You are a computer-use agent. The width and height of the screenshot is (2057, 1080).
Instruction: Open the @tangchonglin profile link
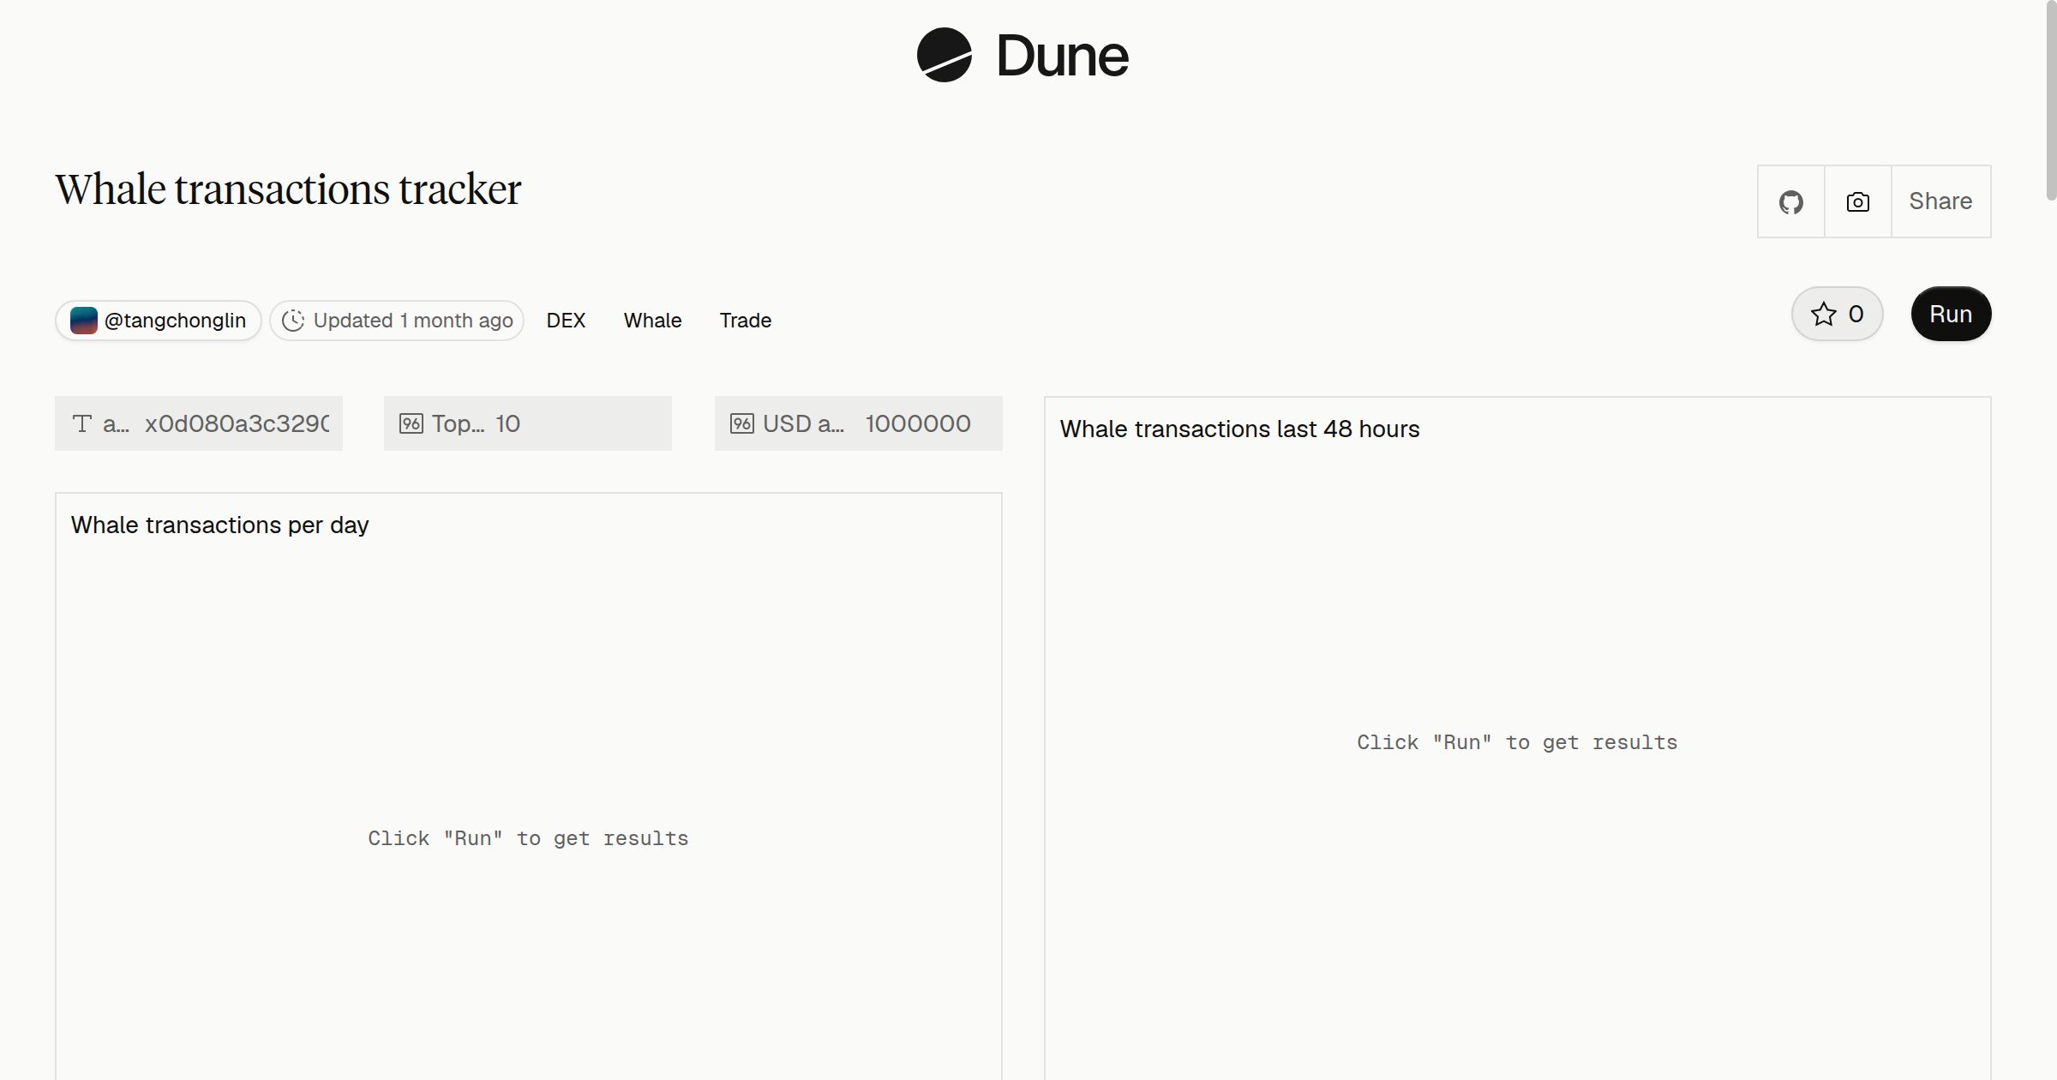pyautogui.click(x=159, y=321)
